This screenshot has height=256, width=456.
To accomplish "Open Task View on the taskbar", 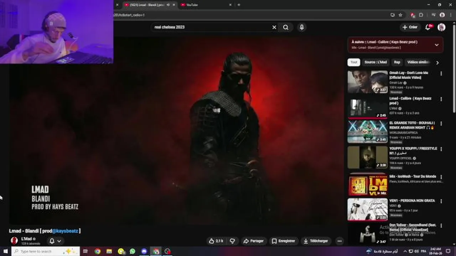I will point(85,251).
